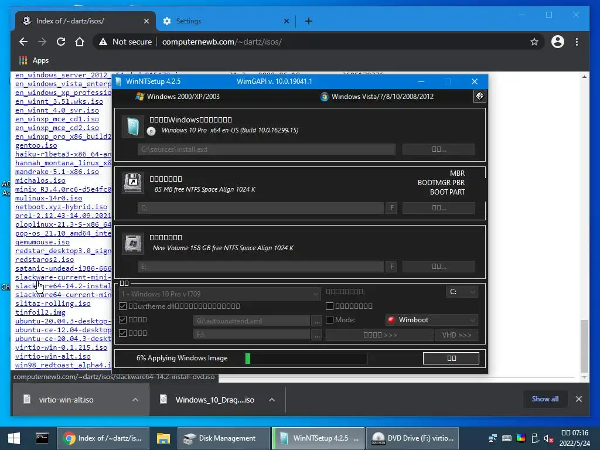Toggle the add drivers F:\ checkbox

122,333
